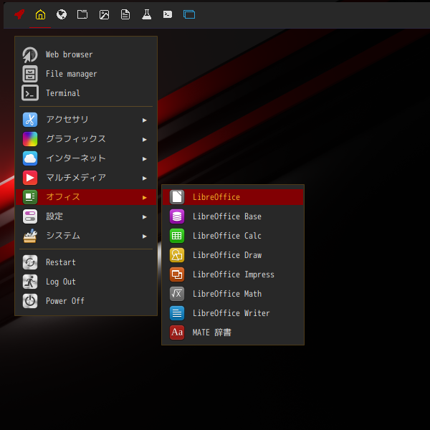Expand the 設定 submenu arrow
The image size is (430, 430).
click(x=145, y=217)
